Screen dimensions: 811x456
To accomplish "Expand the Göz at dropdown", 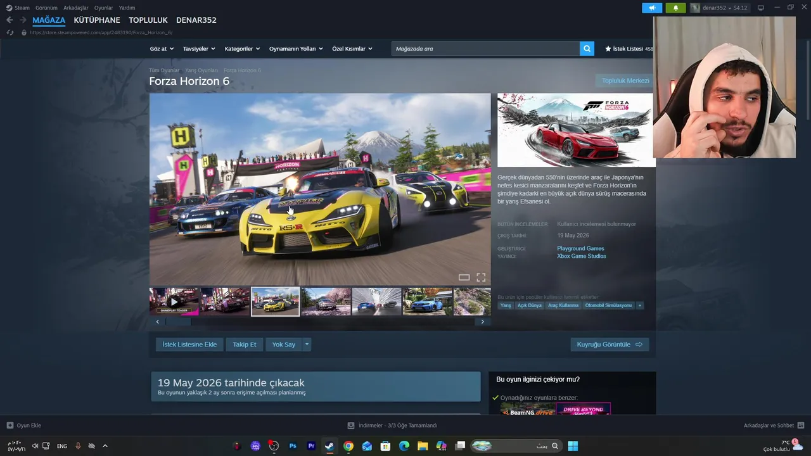I will 162,49.
